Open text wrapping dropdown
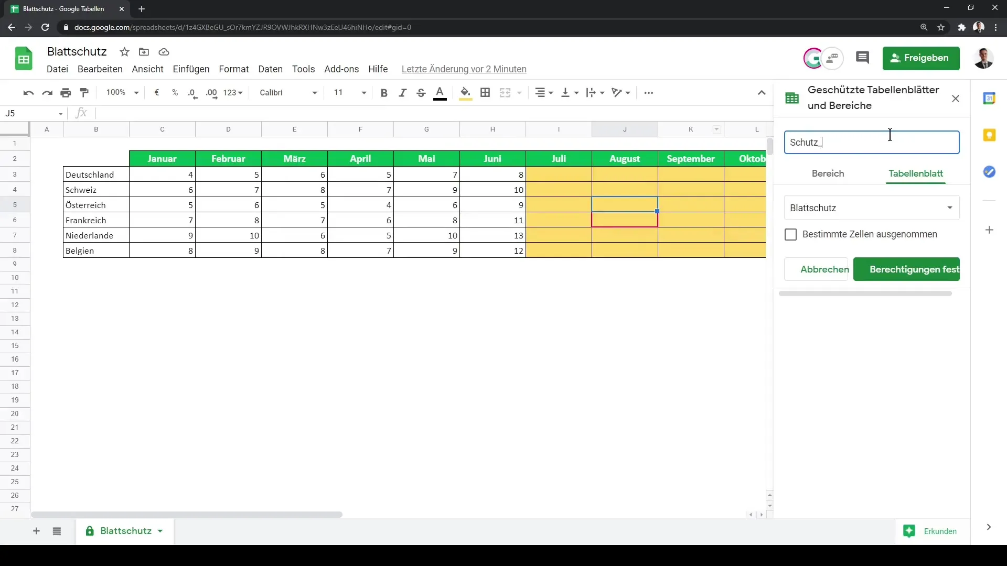This screenshot has height=566, width=1007. 595,93
